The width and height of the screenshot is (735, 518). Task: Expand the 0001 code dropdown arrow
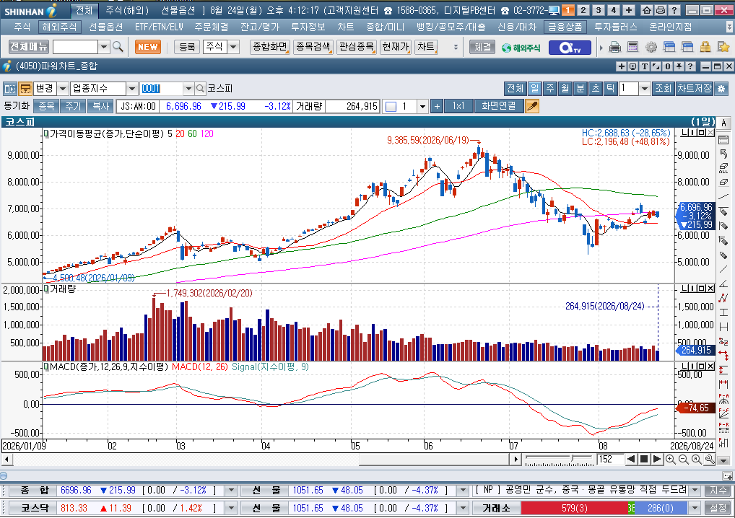[x=188, y=89]
